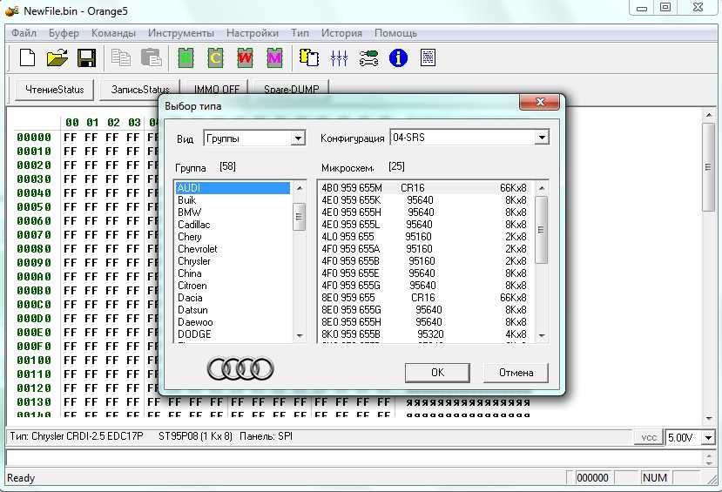The width and height of the screenshot is (722, 492).
Task: Open the blue Info icon
Action: [x=398, y=58]
